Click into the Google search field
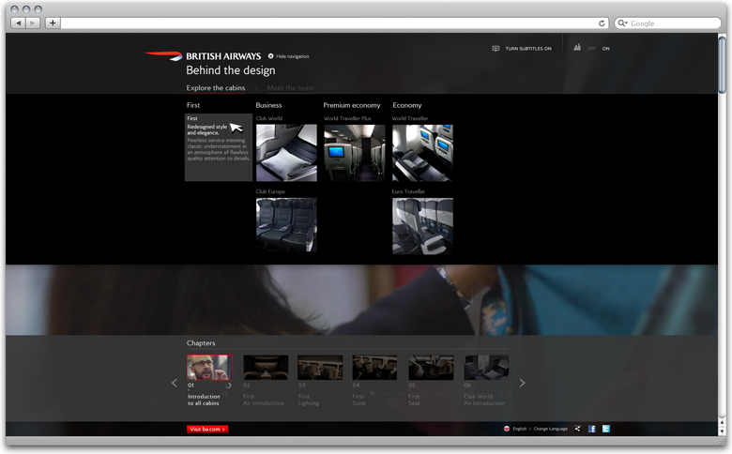 [x=668, y=23]
